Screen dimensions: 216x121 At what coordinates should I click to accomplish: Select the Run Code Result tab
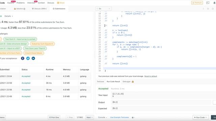coord(113,81)
